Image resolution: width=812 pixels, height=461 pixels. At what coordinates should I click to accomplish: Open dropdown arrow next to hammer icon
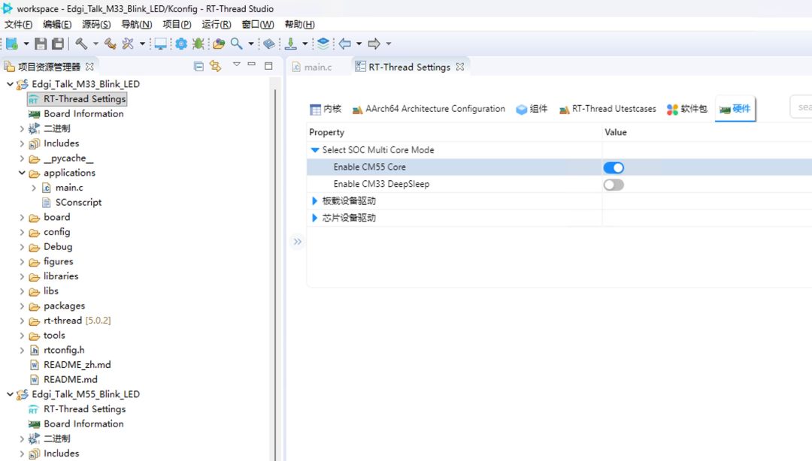(x=95, y=44)
